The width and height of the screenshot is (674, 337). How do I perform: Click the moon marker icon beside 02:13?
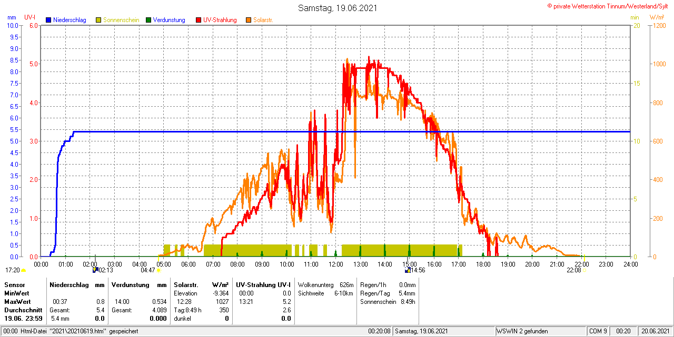click(95, 270)
